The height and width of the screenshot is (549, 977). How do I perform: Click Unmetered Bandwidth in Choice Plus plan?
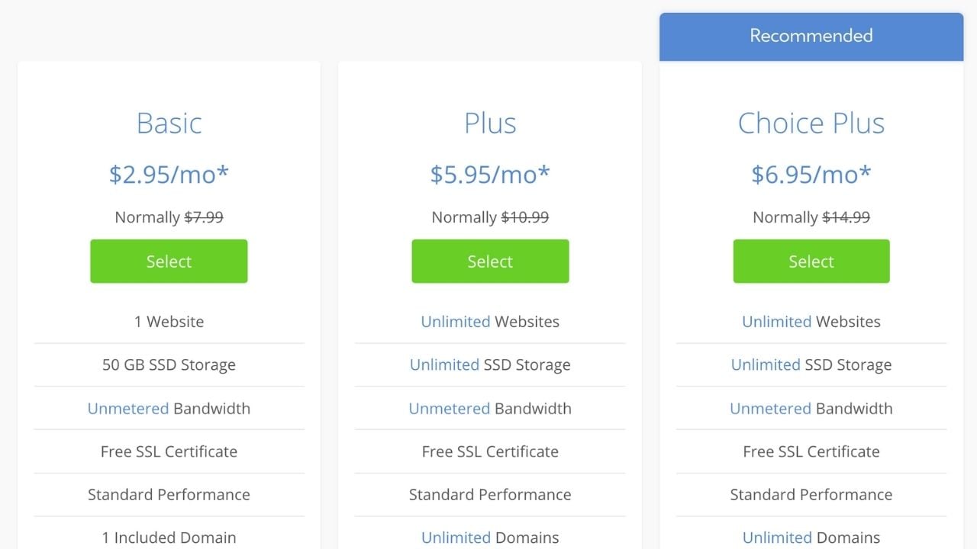point(811,408)
